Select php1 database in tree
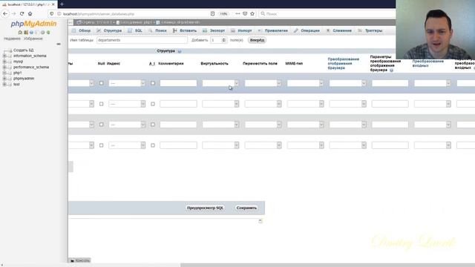The width and height of the screenshot is (475, 267). pyautogui.click(x=17, y=73)
